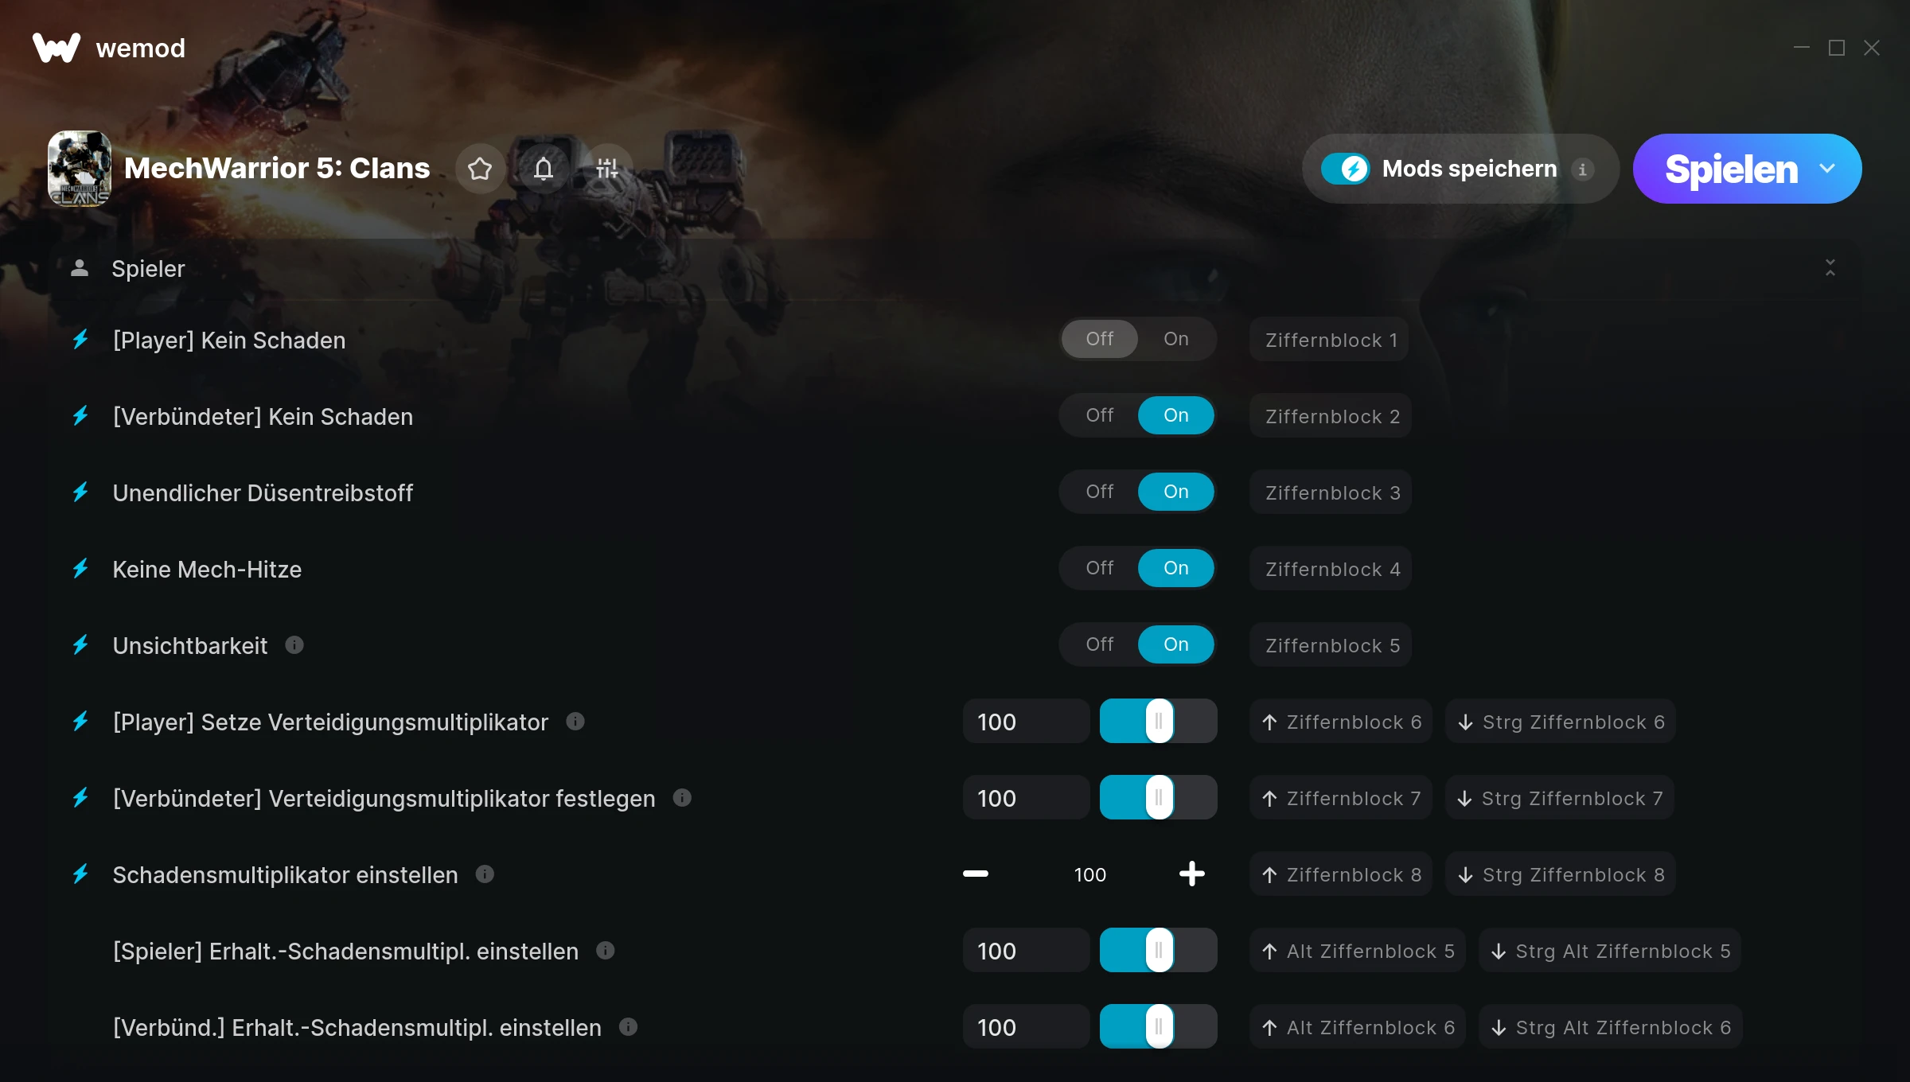Screen dimensions: 1910x1082
Task: Open the notification bell icon
Action: tap(544, 169)
